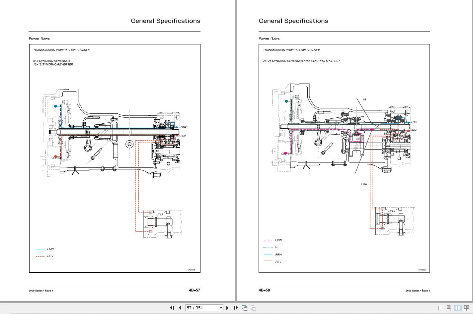Click the 'FRW' output label on right diagram
The image size is (473, 314).
coord(414,122)
